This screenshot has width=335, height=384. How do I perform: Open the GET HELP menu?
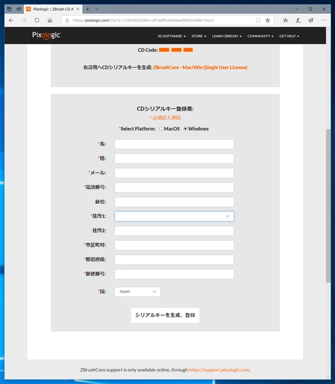[x=289, y=36]
